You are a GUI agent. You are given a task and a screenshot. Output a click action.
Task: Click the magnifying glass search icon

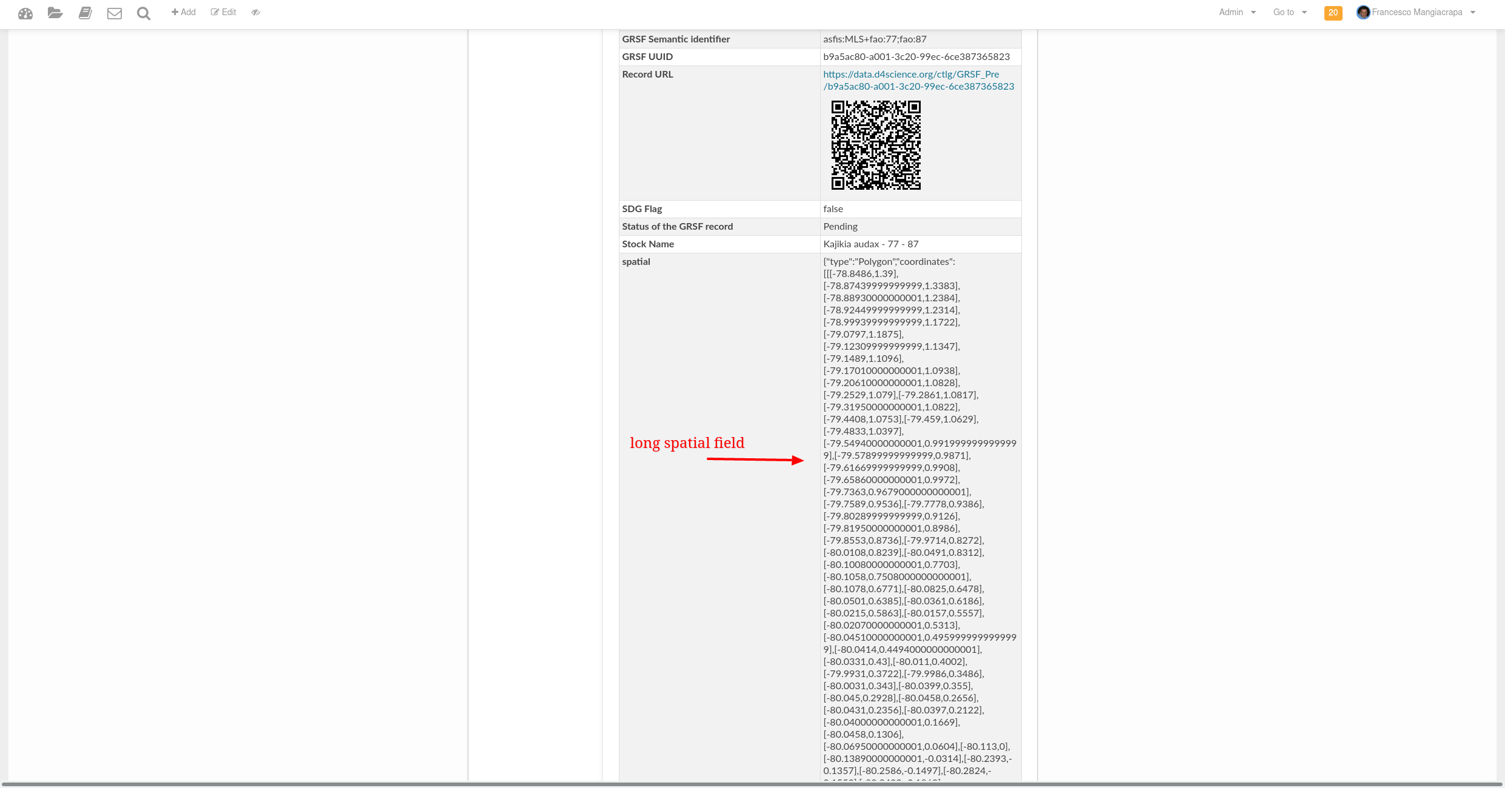click(x=144, y=13)
